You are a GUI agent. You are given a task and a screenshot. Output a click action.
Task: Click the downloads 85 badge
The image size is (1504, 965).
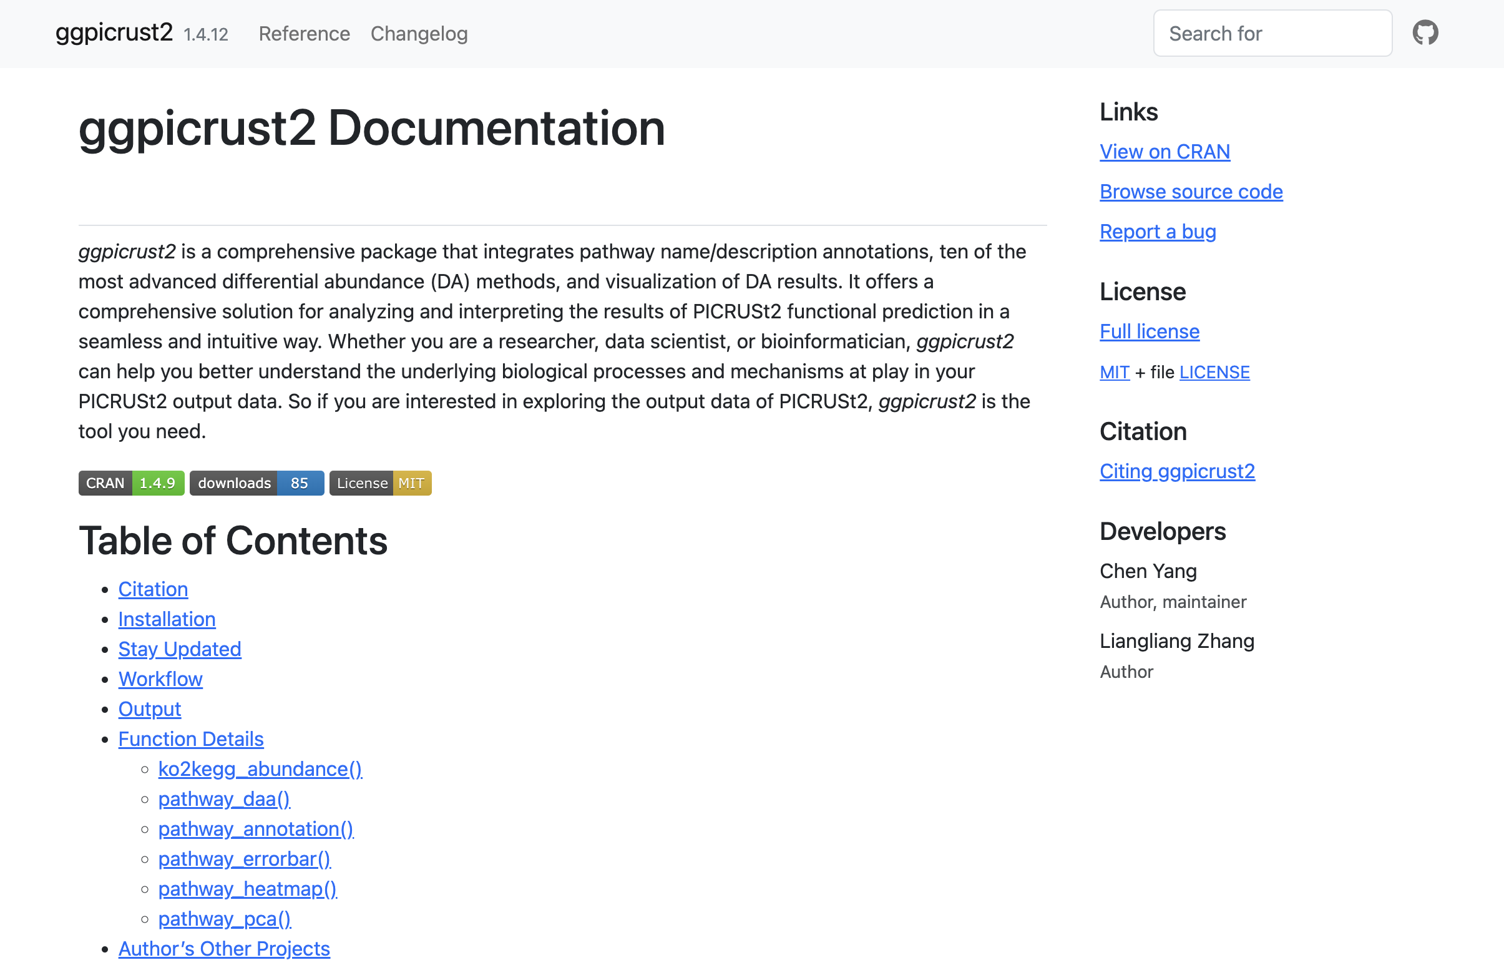click(257, 483)
